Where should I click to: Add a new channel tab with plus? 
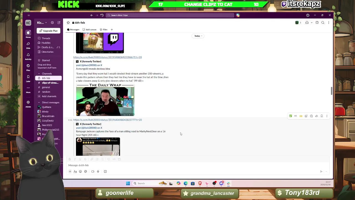click(112, 29)
